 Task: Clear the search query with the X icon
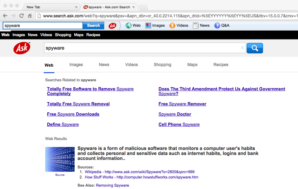242,48
